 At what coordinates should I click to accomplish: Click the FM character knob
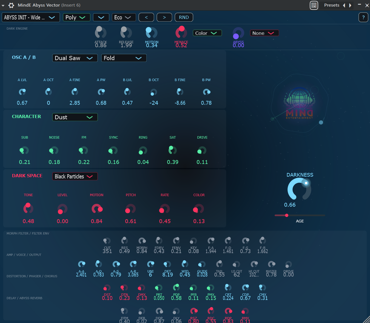pos(84,150)
